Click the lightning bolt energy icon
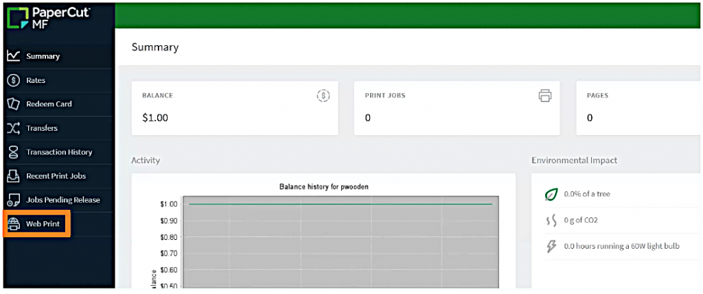Viewport: 703px width, 294px height. click(551, 246)
